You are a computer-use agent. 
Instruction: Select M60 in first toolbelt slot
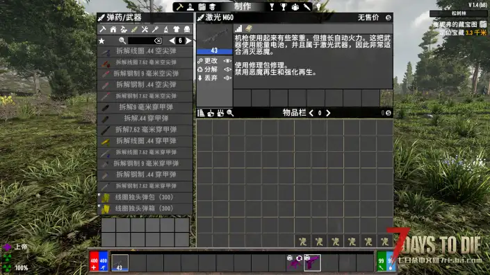coord(120,263)
